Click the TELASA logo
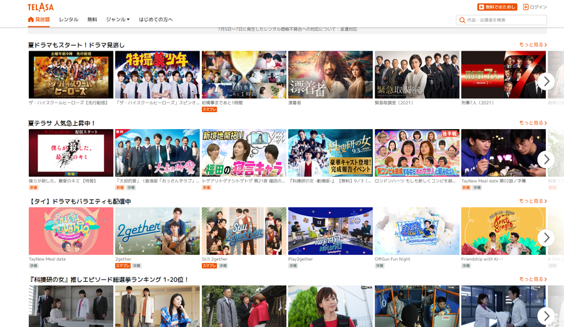Image resolution: width=564 pixels, height=327 pixels. [x=41, y=7]
